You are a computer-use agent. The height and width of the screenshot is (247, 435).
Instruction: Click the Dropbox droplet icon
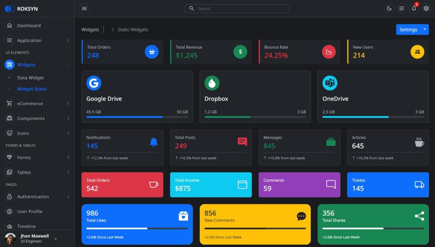pos(212,83)
